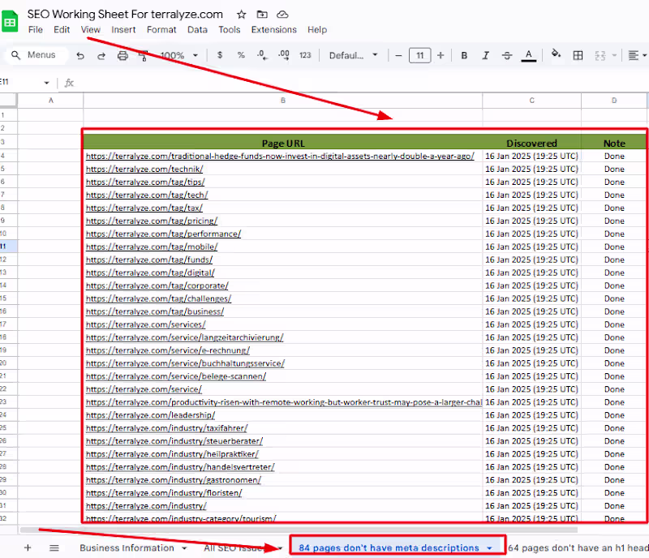Screen dimensions: 649x558
Task: Open the merge cells dropdown arrow
Action: pos(614,55)
